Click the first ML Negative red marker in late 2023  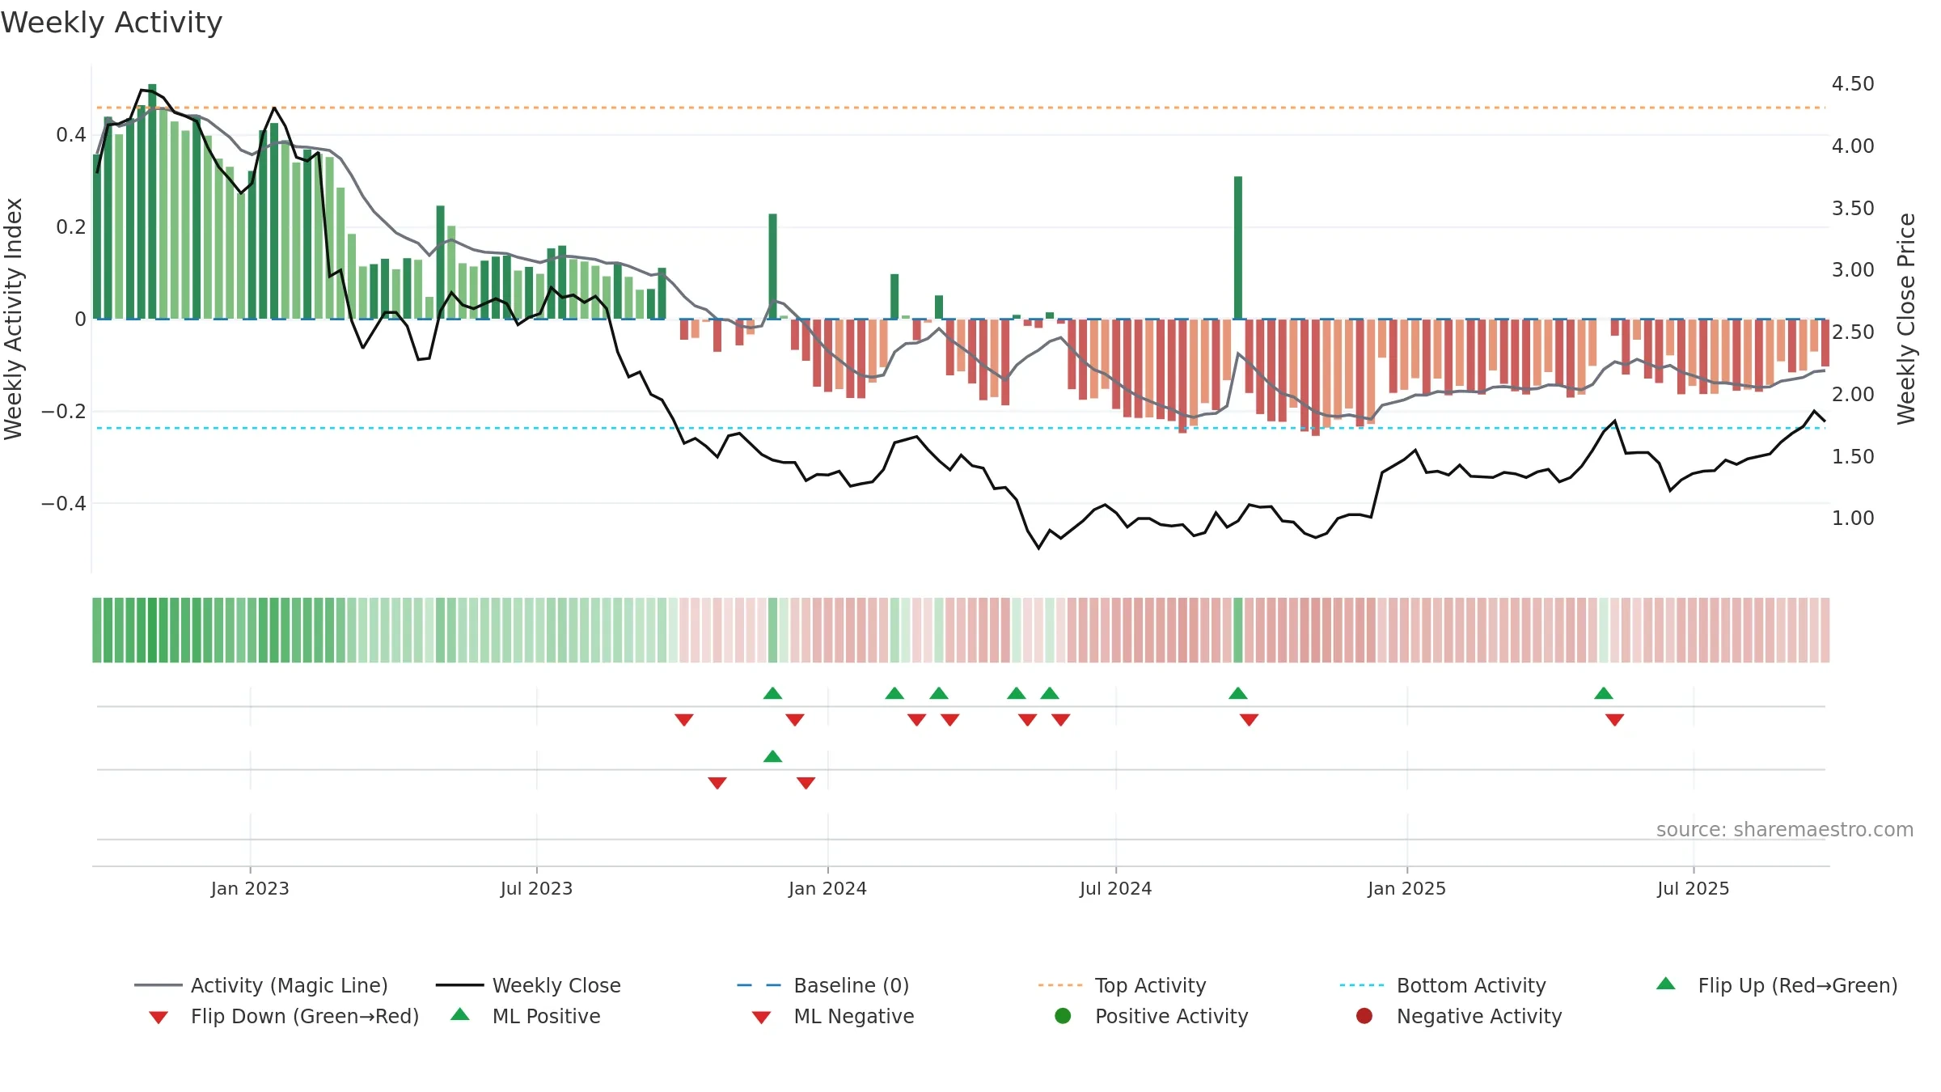tap(717, 783)
